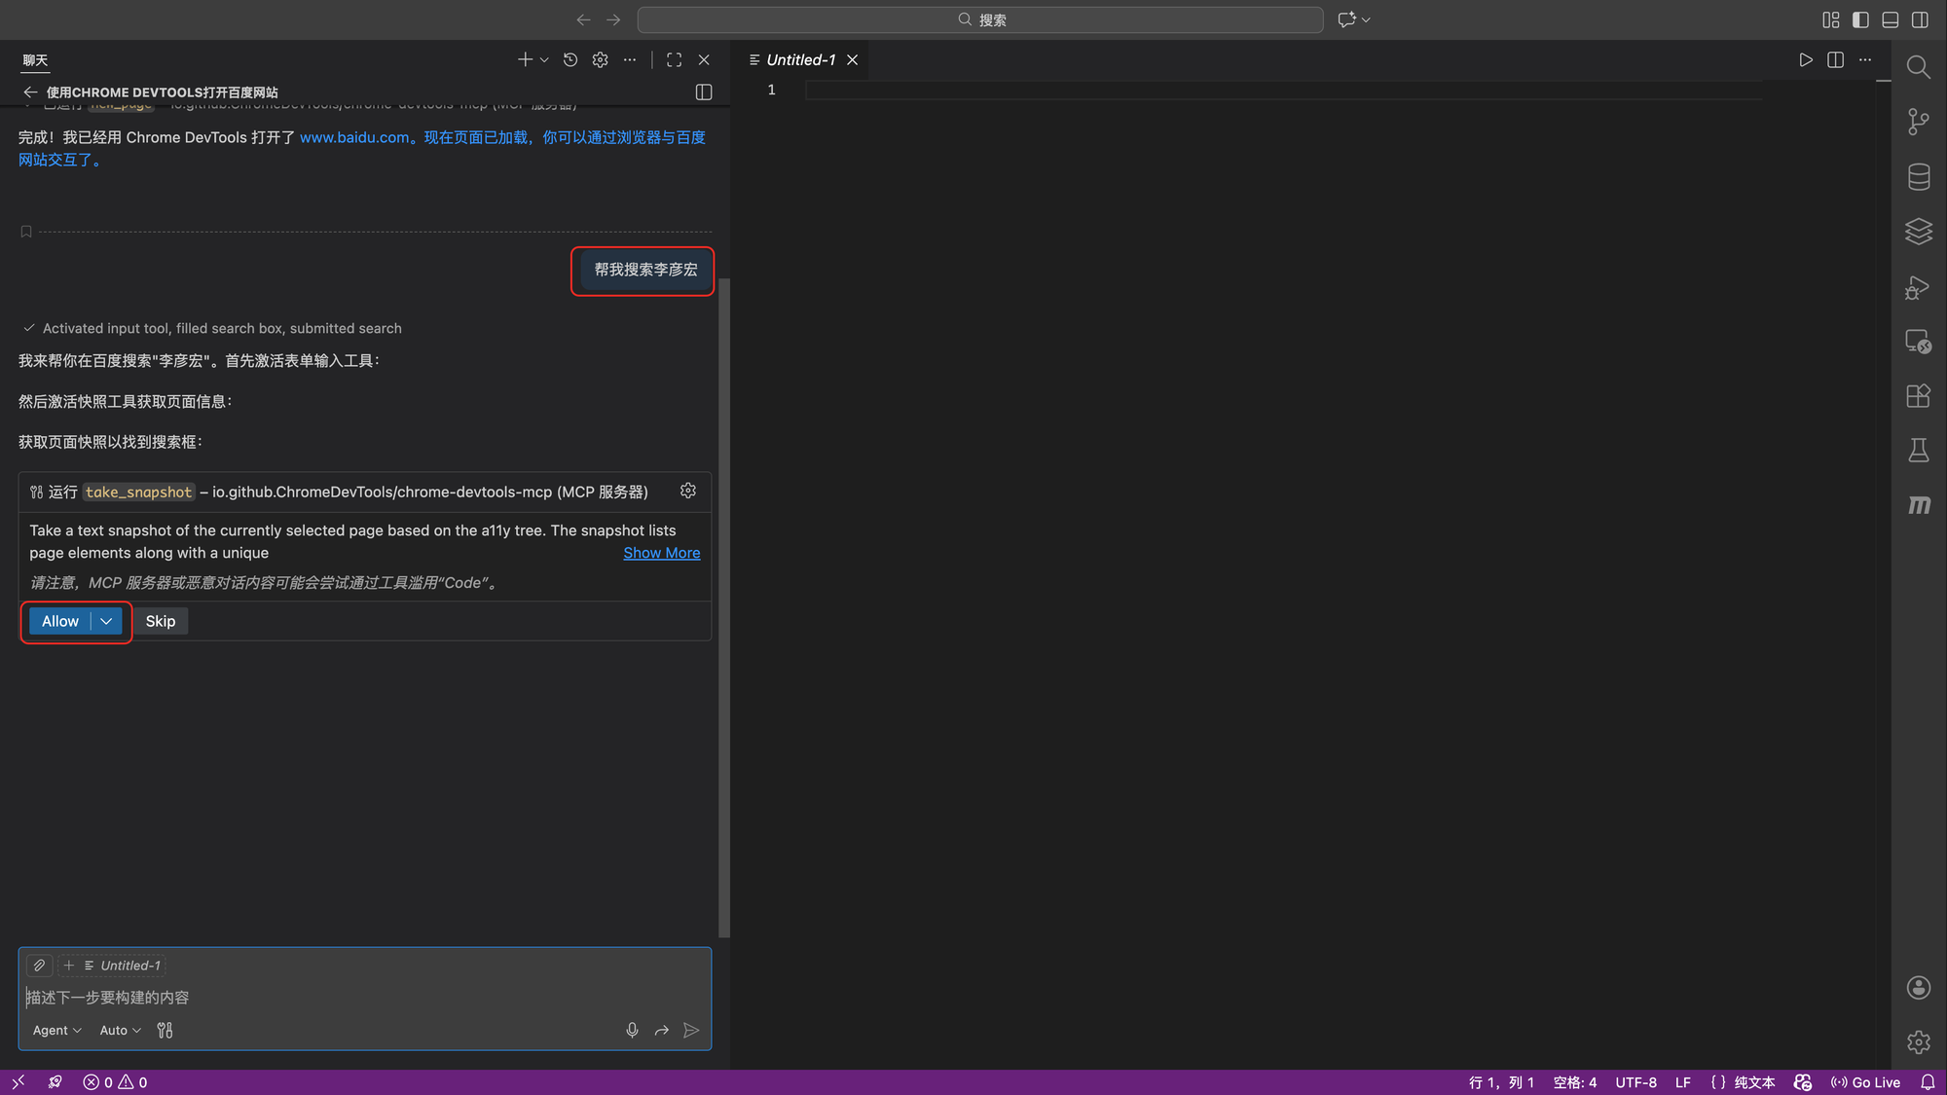Click the 聊天 panel tab
This screenshot has height=1095, width=1947.
tap(35, 59)
